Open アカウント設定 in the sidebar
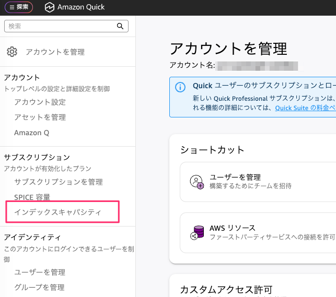The height and width of the screenshot is (297, 336). coord(40,102)
